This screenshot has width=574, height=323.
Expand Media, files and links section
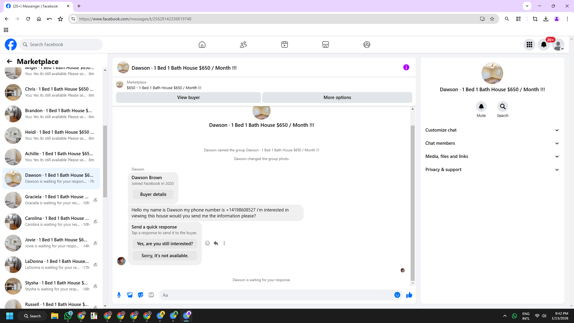(492, 156)
